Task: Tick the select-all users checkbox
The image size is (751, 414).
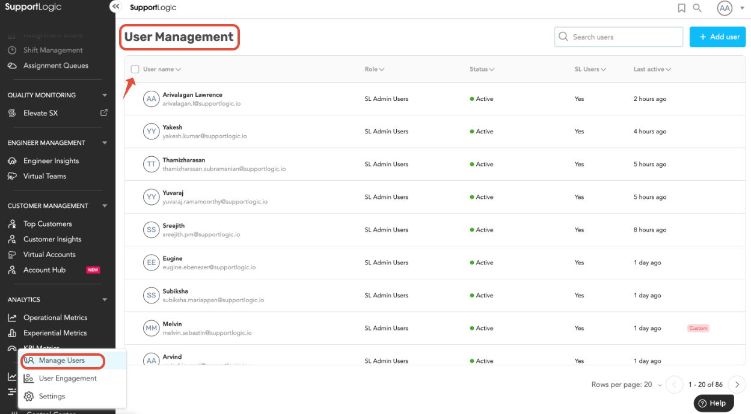Action: click(x=135, y=69)
